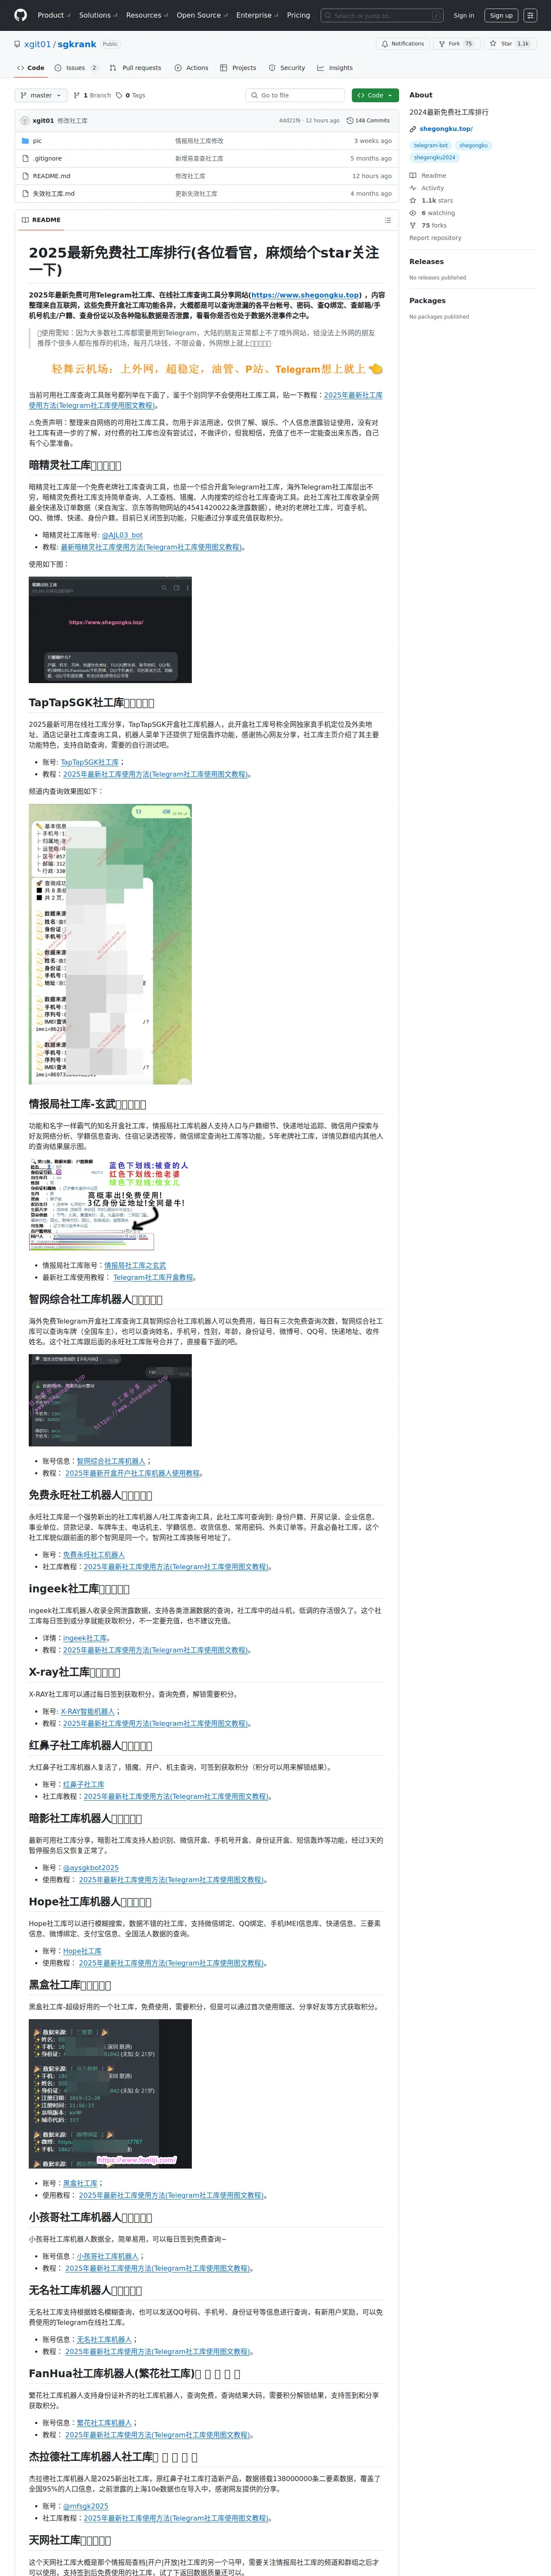Open the green Code dropdown button

(x=375, y=95)
